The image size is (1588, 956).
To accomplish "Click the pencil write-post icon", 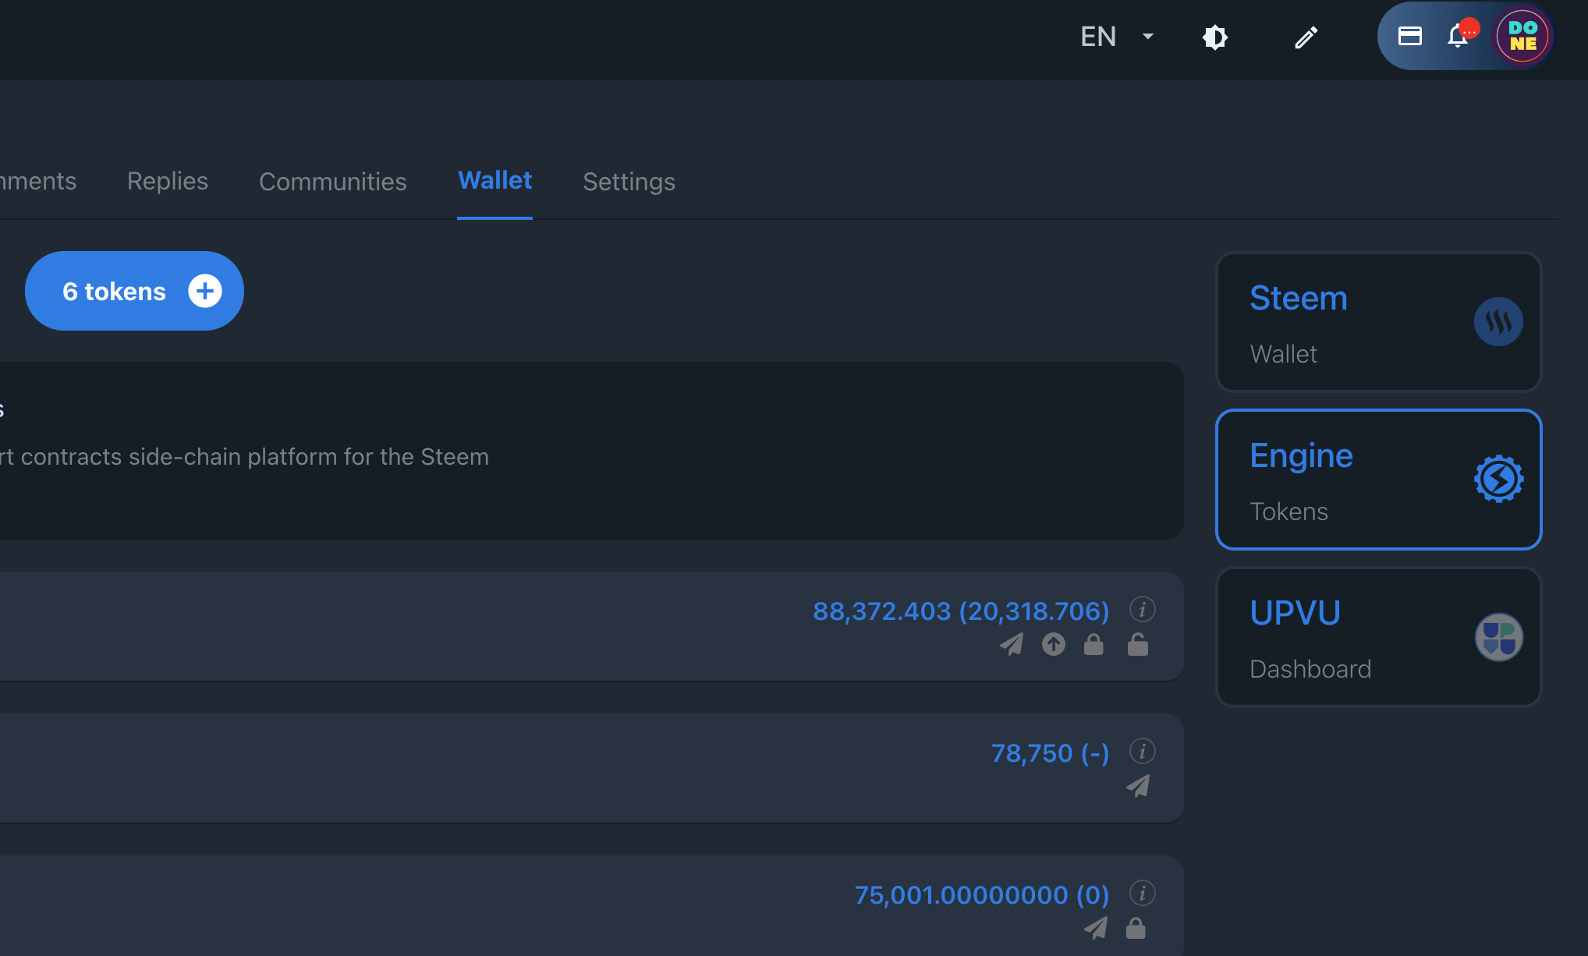I will [1306, 37].
